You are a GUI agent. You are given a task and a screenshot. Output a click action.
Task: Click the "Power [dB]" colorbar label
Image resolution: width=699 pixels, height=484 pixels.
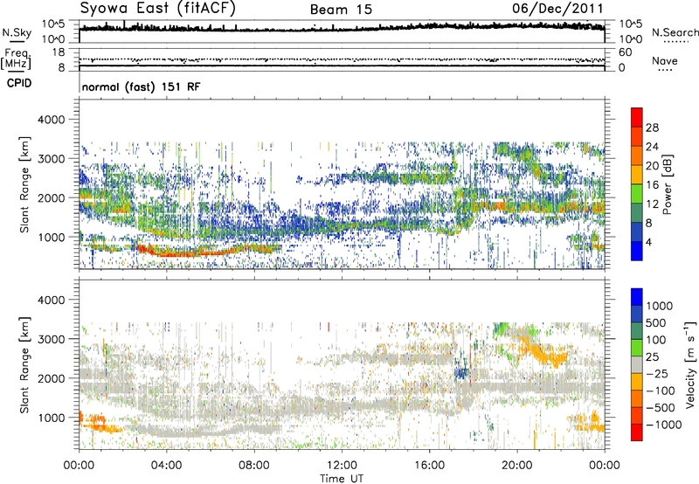(x=668, y=184)
